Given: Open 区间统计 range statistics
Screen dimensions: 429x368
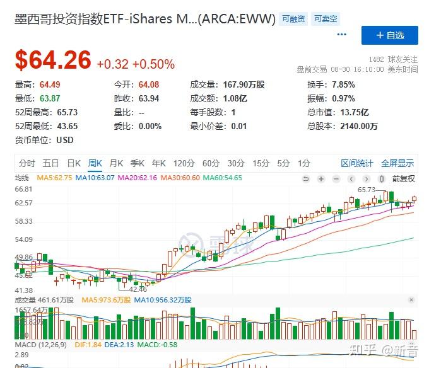Looking at the screenshot, I should point(357,163).
